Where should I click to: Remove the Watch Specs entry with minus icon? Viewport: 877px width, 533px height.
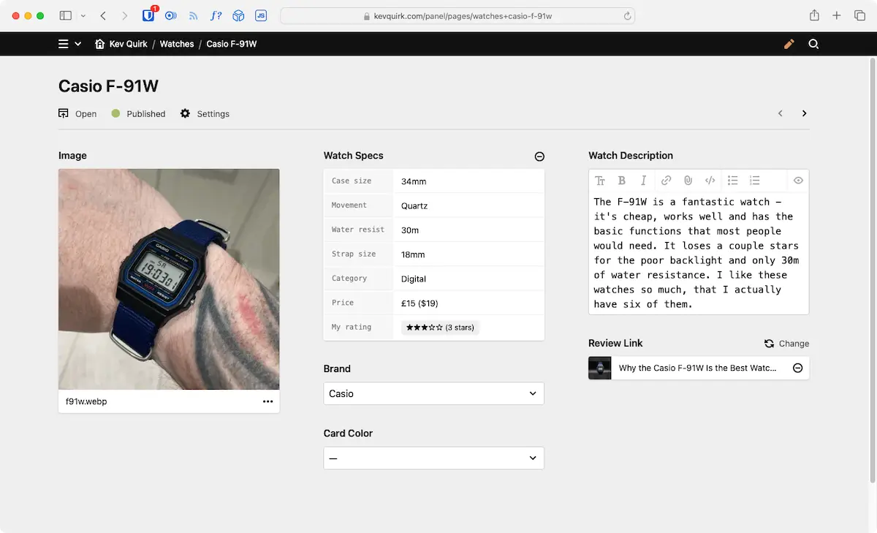coord(539,156)
